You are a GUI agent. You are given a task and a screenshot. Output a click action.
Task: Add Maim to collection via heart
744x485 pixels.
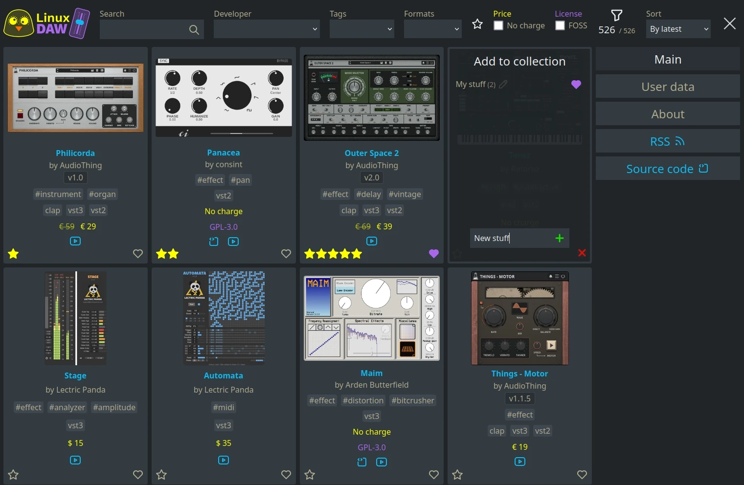(x=434, y=475)
